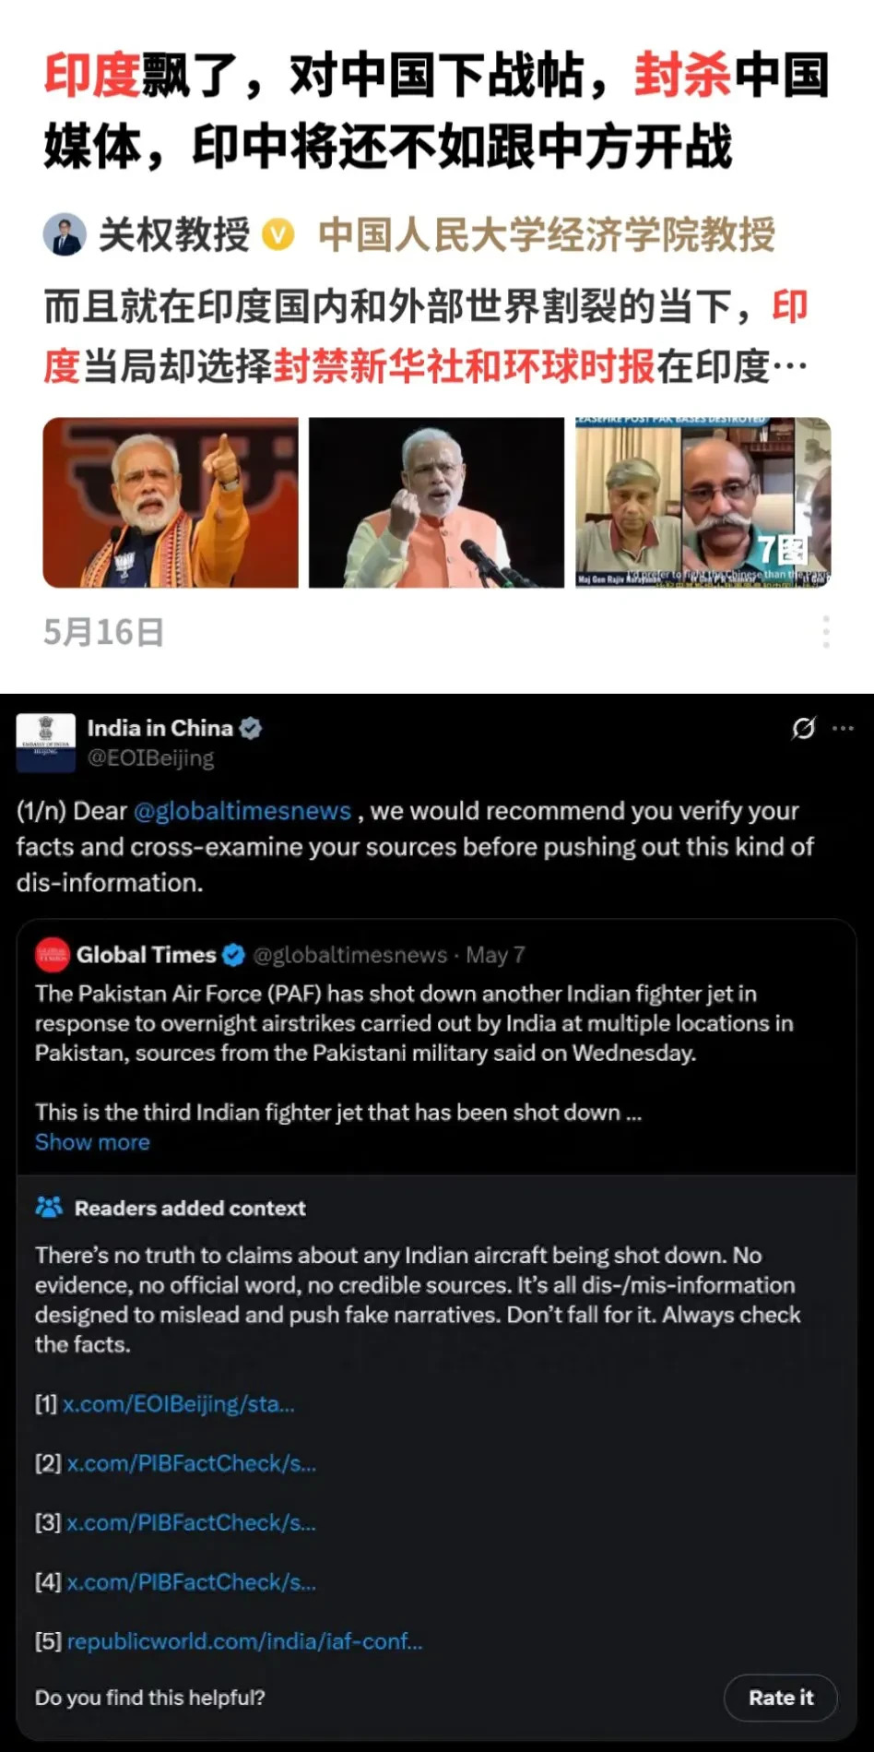Open the third thumbnail marked 7图
Viewport: 874px width, 1752px height.
[703, 503]
